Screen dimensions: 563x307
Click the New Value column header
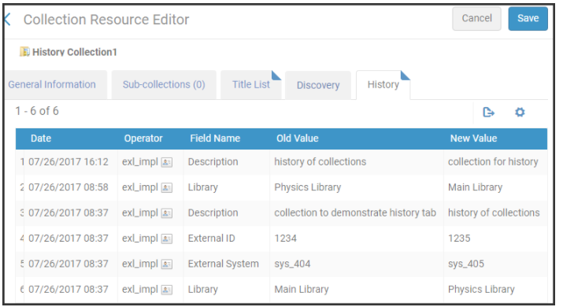coord(473,139)
